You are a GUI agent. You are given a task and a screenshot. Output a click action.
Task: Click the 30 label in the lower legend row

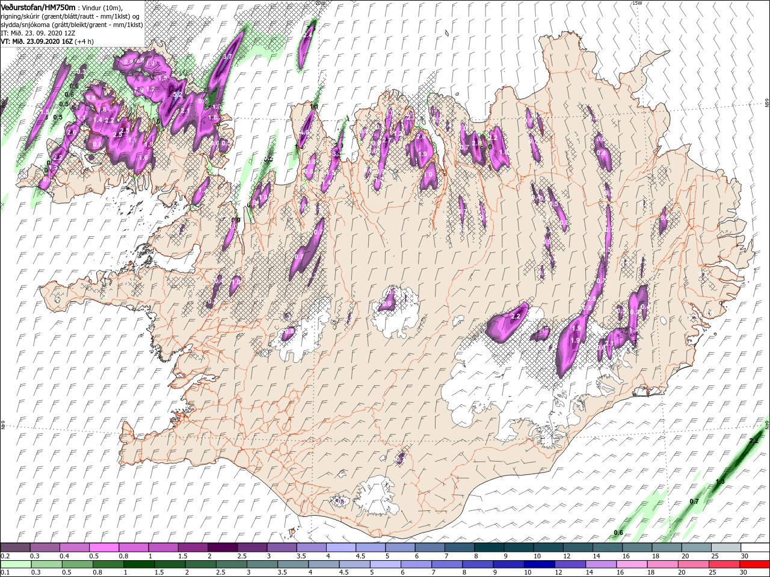[x=744, y=573]
